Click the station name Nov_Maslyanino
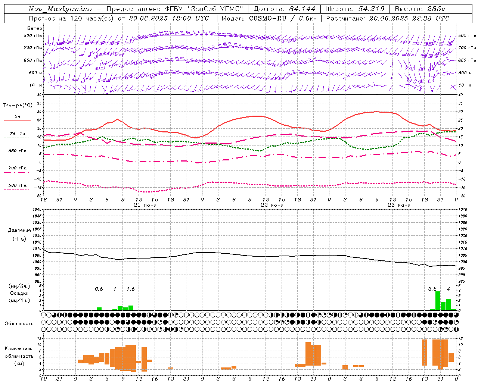 point(60,9)
